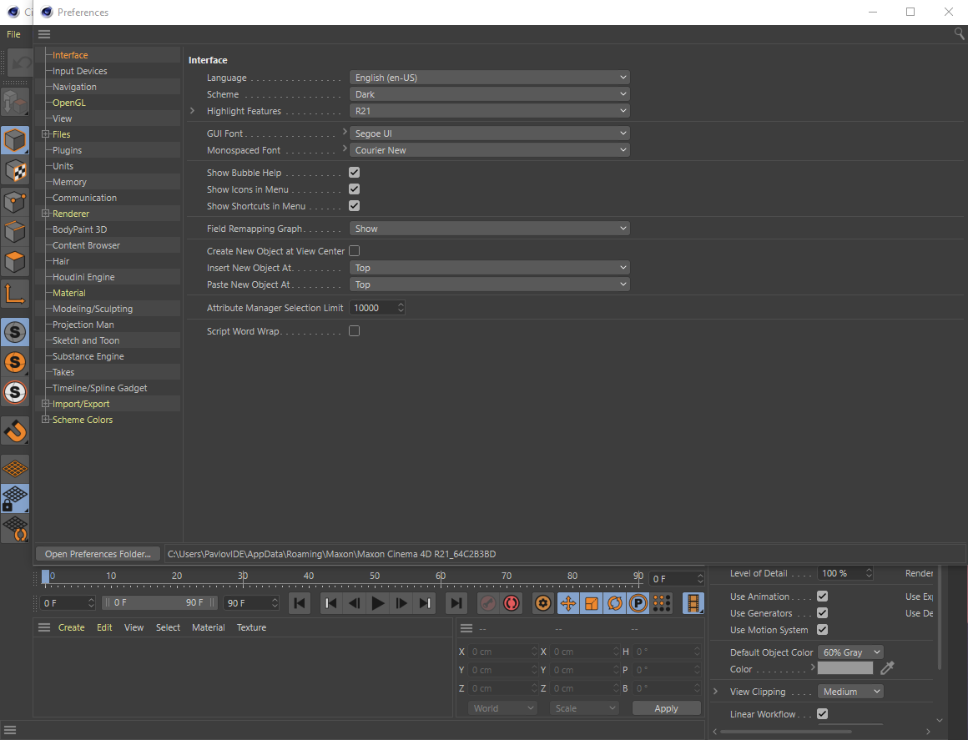Screen dimensions: 968x740
Task: Click the white Solo S icon
Action: point(15,392)
